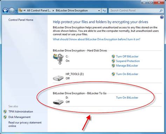Click Turn Off BitLocker for C:
Image resolution: width=166 pixels, height=134 pixels.
[127, 56]
